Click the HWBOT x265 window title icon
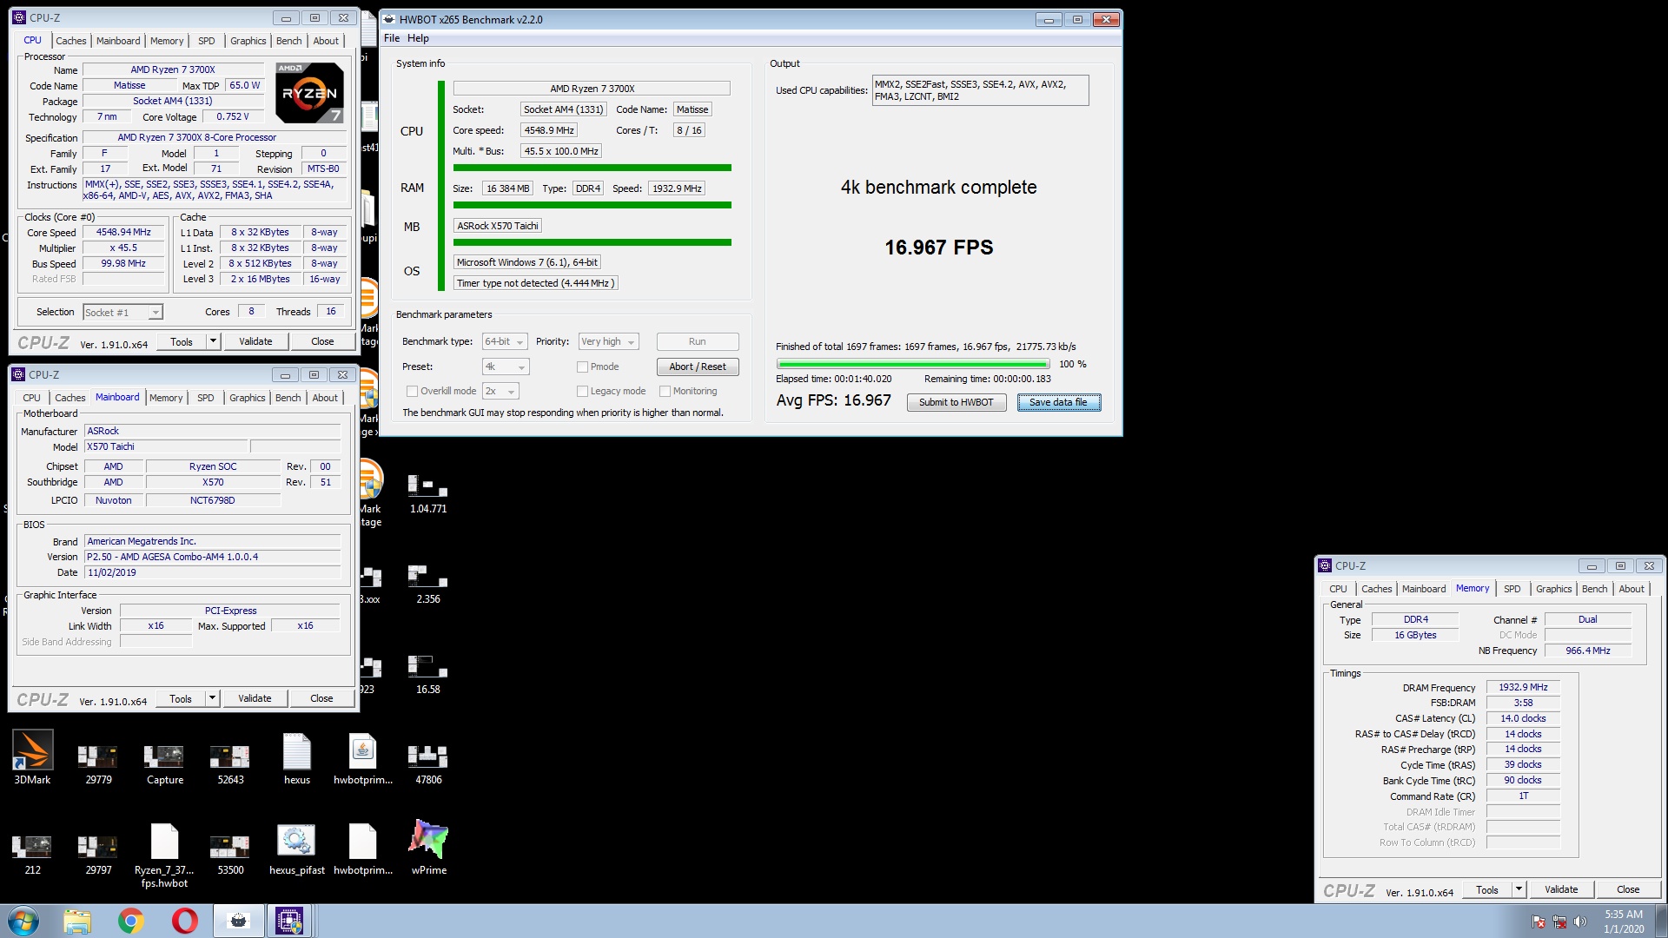1668x938 pixels. tap(389, 19)
